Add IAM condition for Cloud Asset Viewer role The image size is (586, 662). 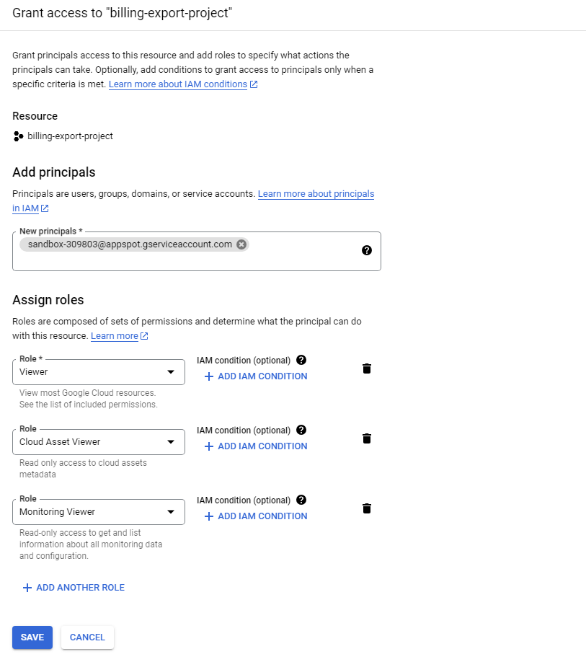click(256, 446)
